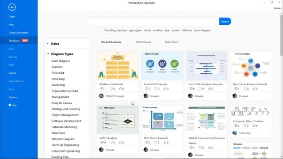Click the back arrow circle icon
This screenshot has height=159, width=283.
pos(12,7)
